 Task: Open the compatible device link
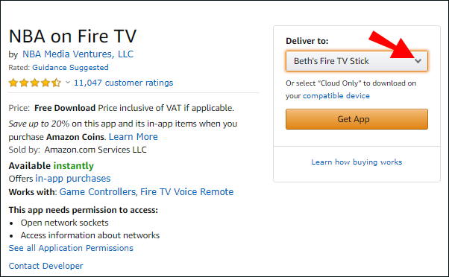pos(336,95)
